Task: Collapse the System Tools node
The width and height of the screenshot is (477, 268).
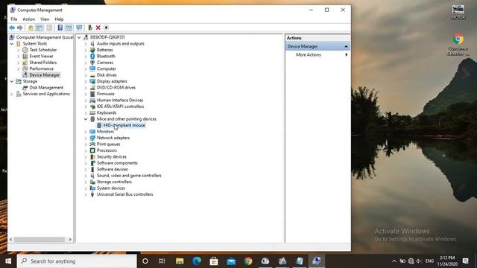Action: point(12,44)
